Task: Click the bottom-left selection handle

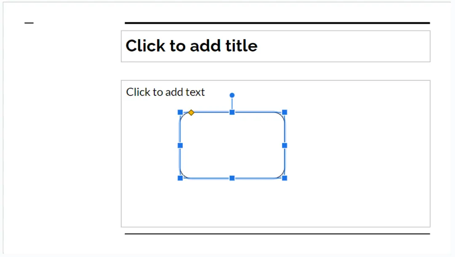Action: point(181,178)
